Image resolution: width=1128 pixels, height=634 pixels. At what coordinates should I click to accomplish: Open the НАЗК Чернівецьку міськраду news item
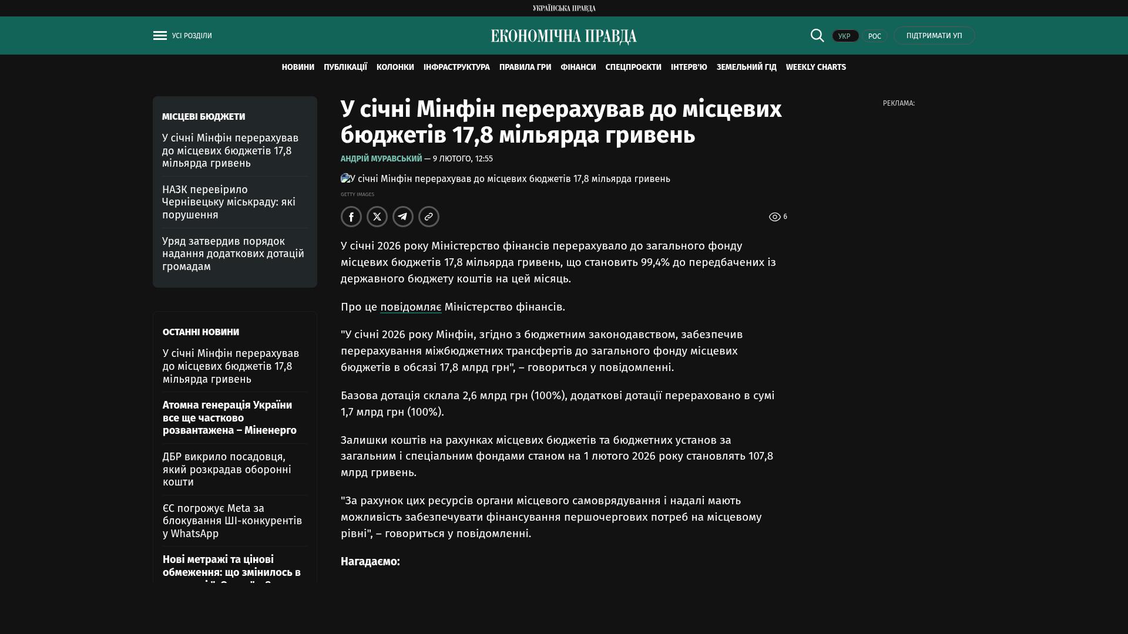click(x=229, y=202)
